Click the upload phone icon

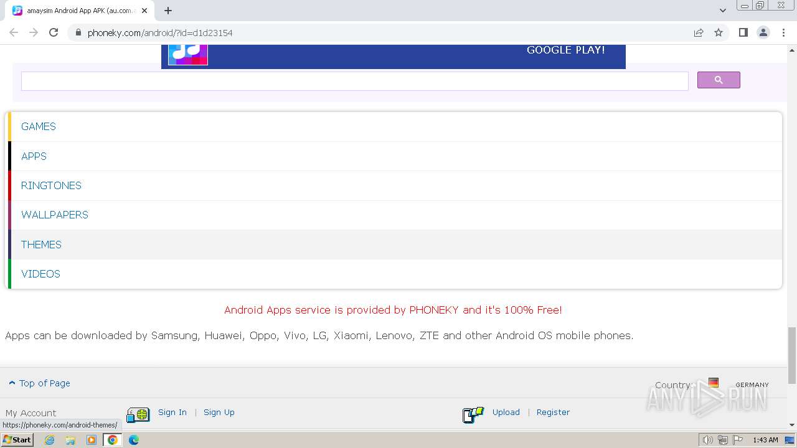point(473,414)
